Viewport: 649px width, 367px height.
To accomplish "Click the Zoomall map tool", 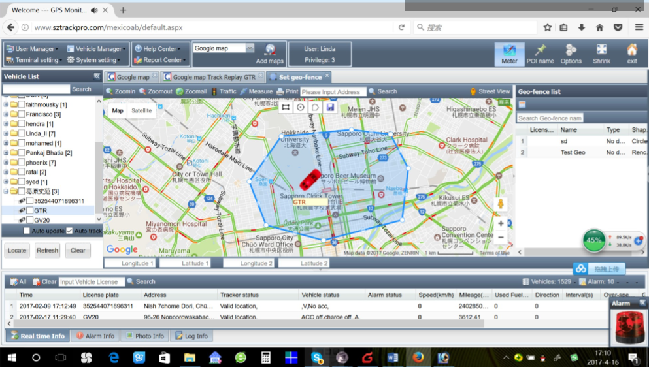I will 191,91.
